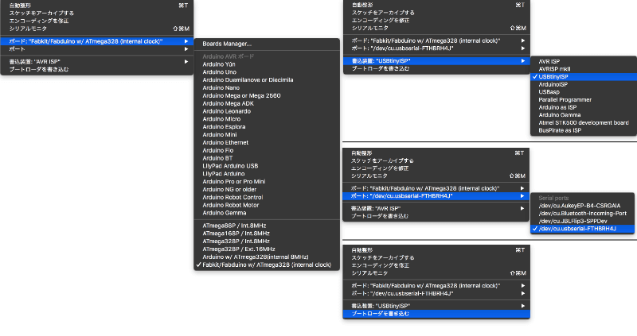637x336 pixels.
Task: Select the Arduino BT board
Action: pyautogui.click(x=267, y=158)
